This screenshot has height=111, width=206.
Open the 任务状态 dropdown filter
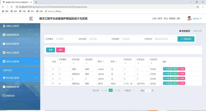[x=164, y=39]
